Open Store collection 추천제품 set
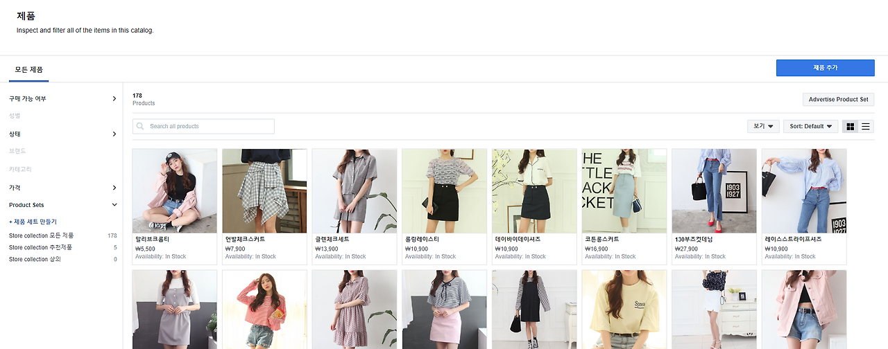Screen dimensions: 888x349 point(40,247)
